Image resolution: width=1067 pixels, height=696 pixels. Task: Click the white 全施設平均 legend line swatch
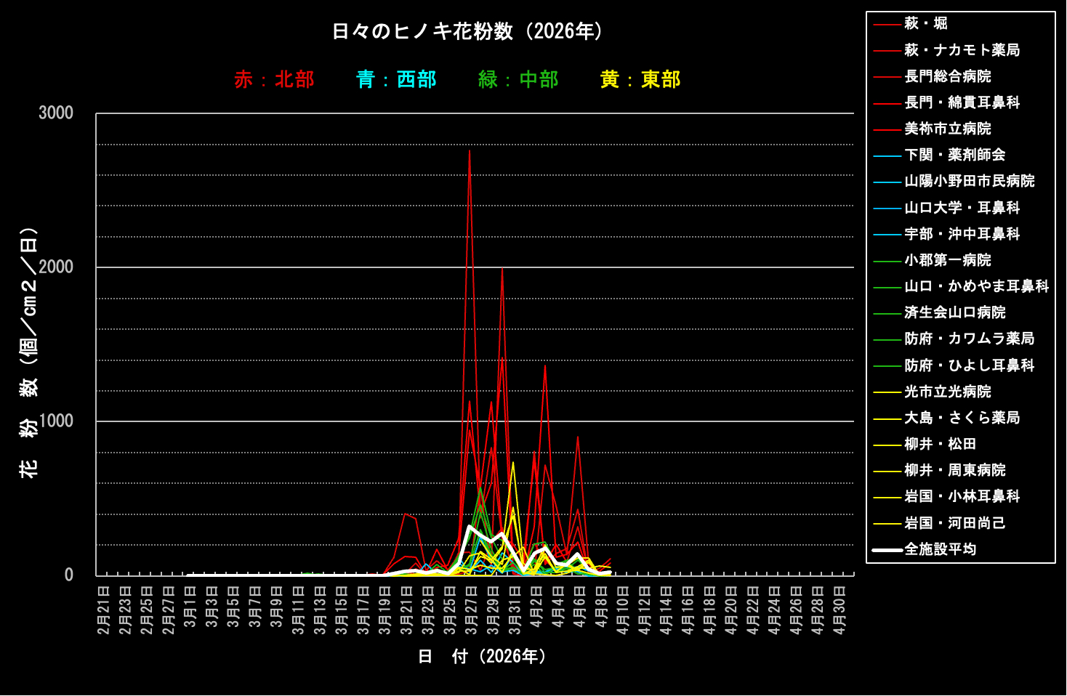pyautogui.click(x=887, y=550)
